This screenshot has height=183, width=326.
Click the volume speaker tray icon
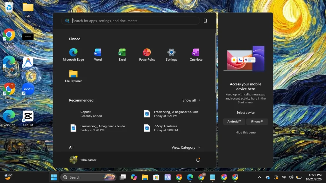point(291,177)
